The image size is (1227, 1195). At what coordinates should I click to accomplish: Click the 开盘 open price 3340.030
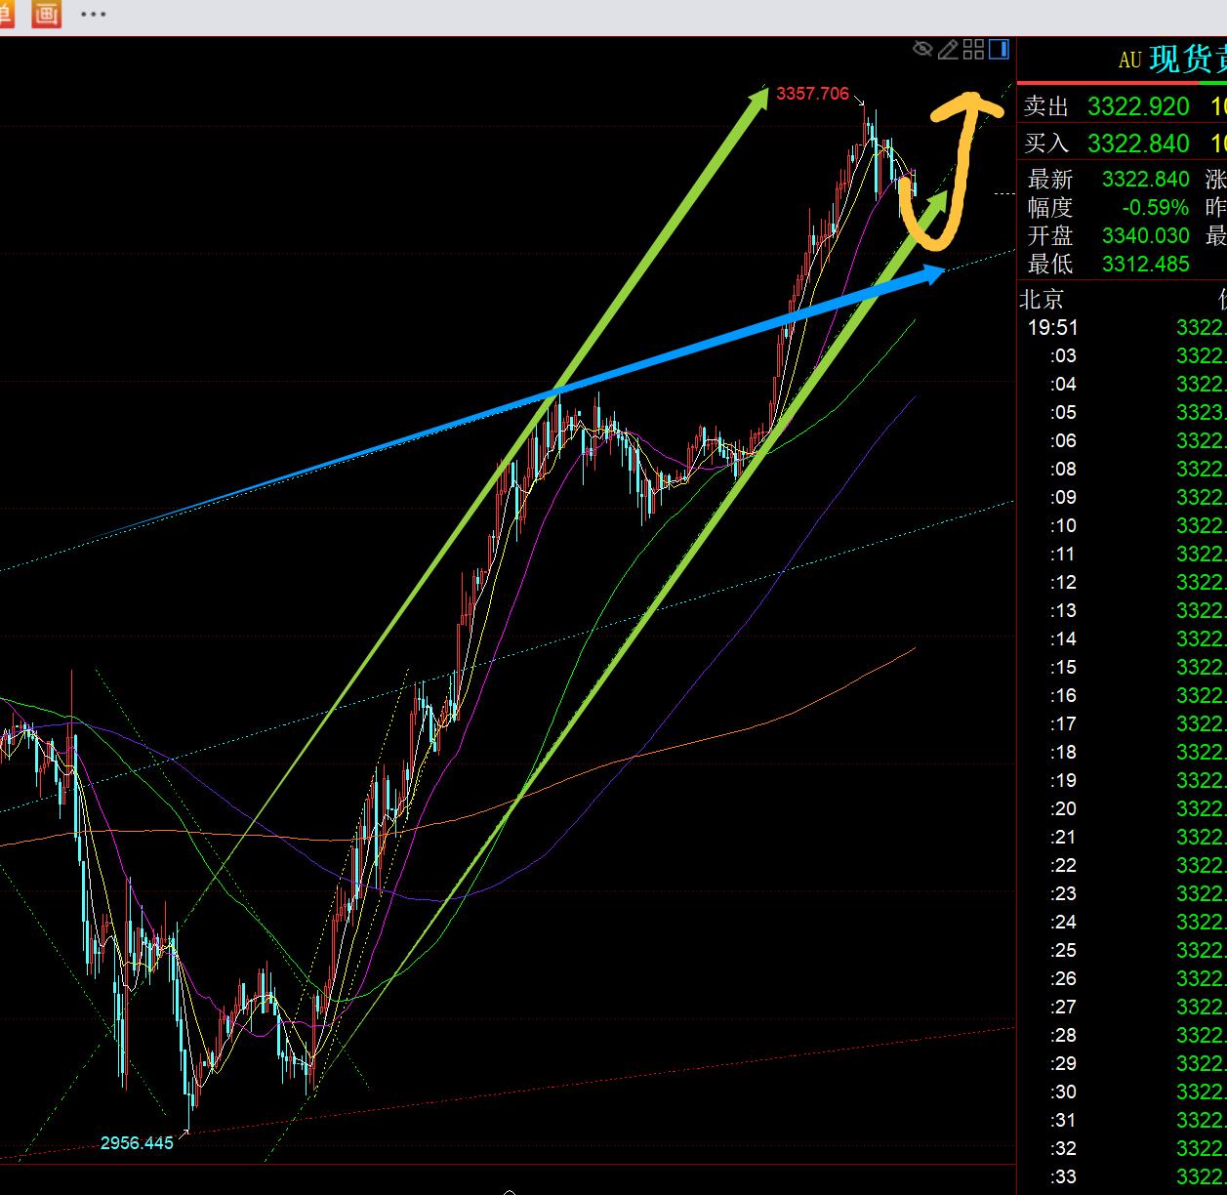pyautogui.click(x=1145, y=236)
